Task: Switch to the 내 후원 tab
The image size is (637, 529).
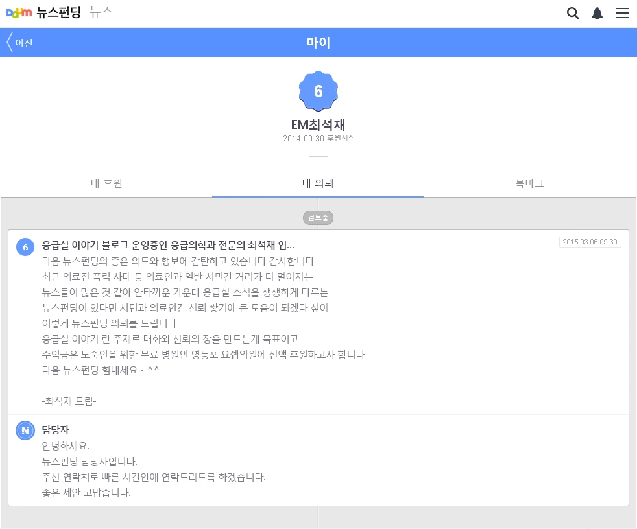Action: point(106,183)
